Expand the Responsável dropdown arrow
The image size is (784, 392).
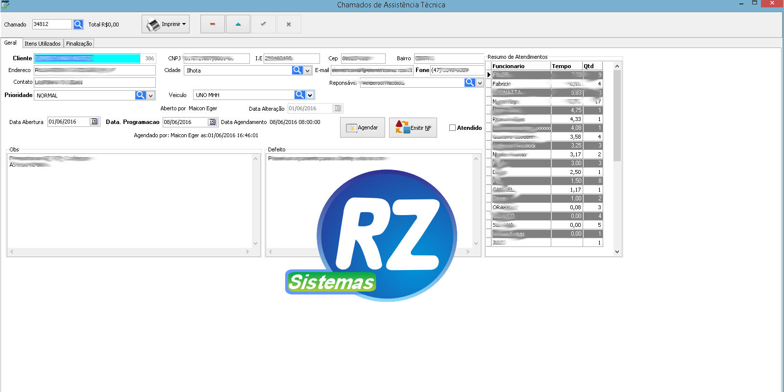tap(480, 83)
